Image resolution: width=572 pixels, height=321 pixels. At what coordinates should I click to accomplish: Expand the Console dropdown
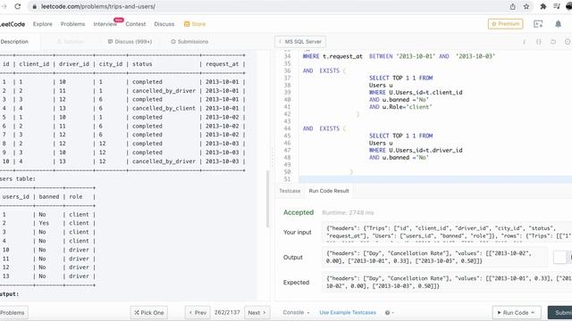(x=296, y=313)
